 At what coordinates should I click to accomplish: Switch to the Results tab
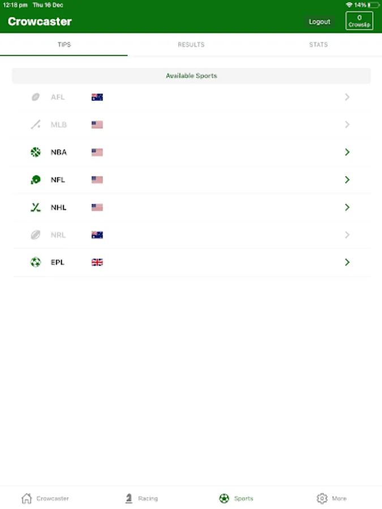pos(191,45)
